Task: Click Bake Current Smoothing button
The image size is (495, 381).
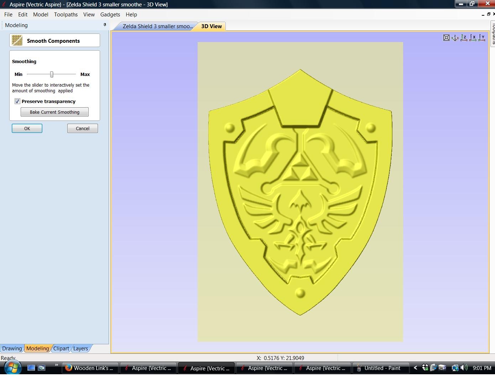Action: [54, 112]
